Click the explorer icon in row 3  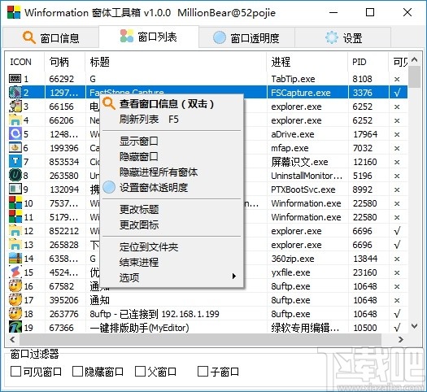[15, 107]
